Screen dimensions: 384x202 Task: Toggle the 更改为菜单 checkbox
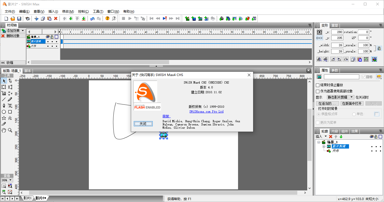coord(317,122)
